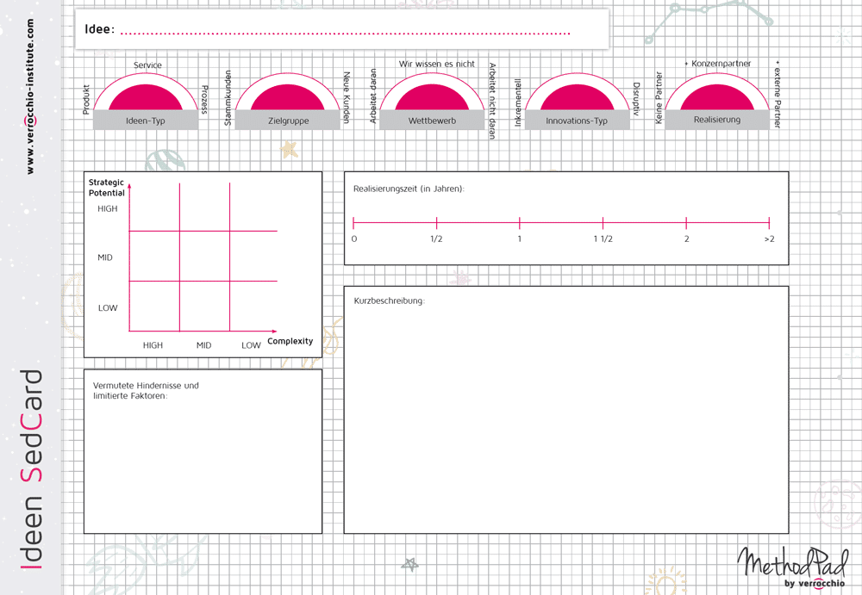862x595 pixels.
Task: Mark the HIGH potential, LOW complexity matrix cell
Action: 253,208
